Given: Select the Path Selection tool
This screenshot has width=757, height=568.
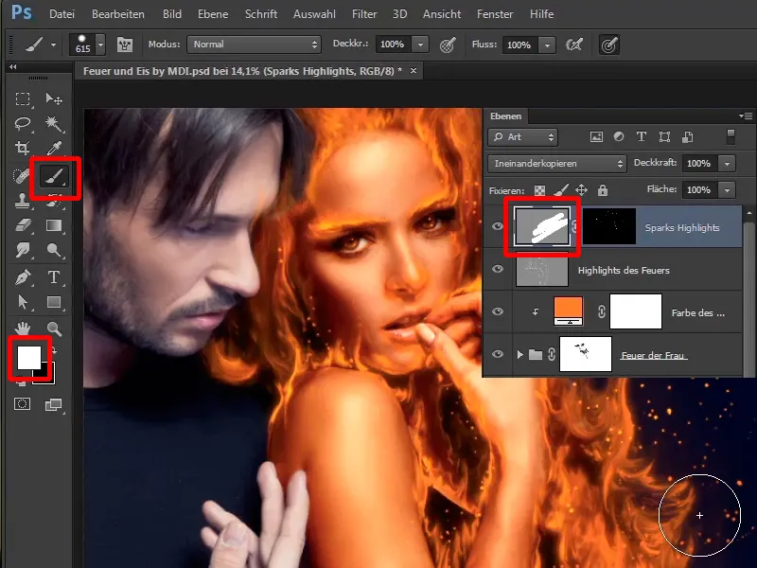Looking at the screenshot, I should point(23,302).
